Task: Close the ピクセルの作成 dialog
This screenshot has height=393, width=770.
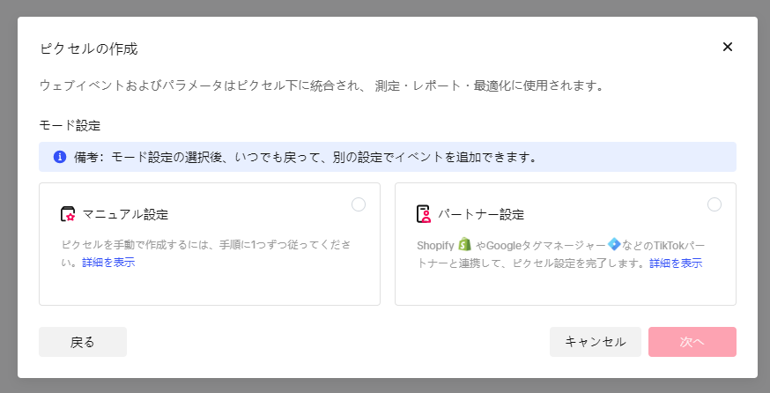Action: point(727,47)
